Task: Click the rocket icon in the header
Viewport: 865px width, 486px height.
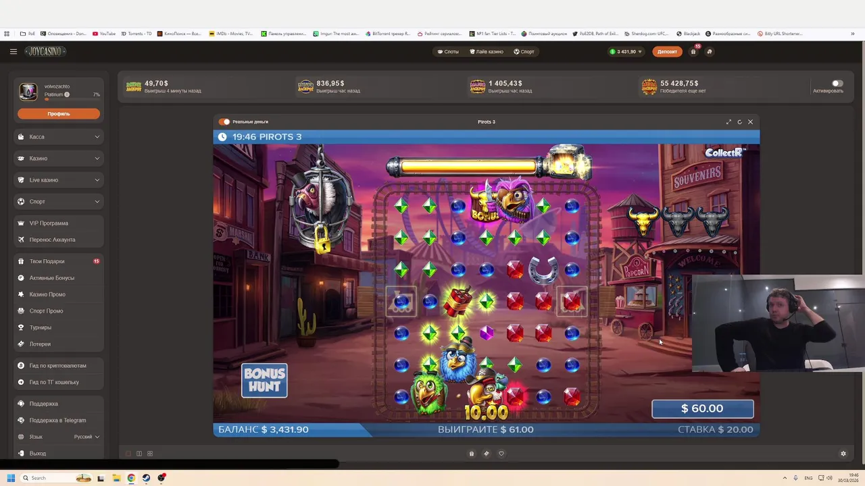Action: click(x=709, y=51)
